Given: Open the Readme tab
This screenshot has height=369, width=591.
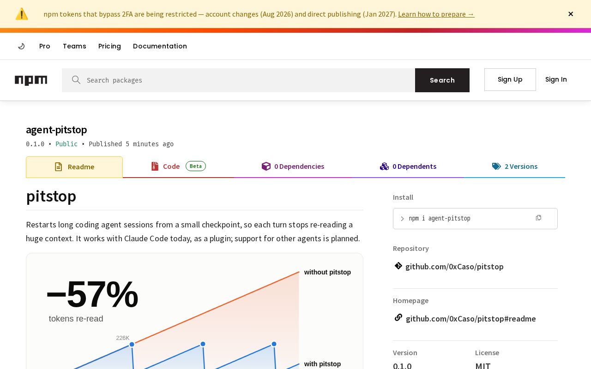Looking at the screenshot, I should coord(74,167).
